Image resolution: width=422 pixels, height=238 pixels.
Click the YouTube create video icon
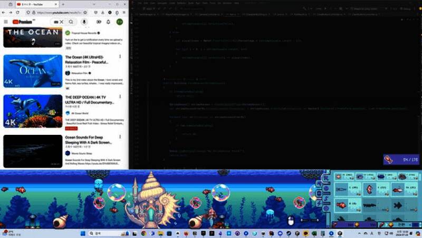pyautogui.click(x=98, y=22)
